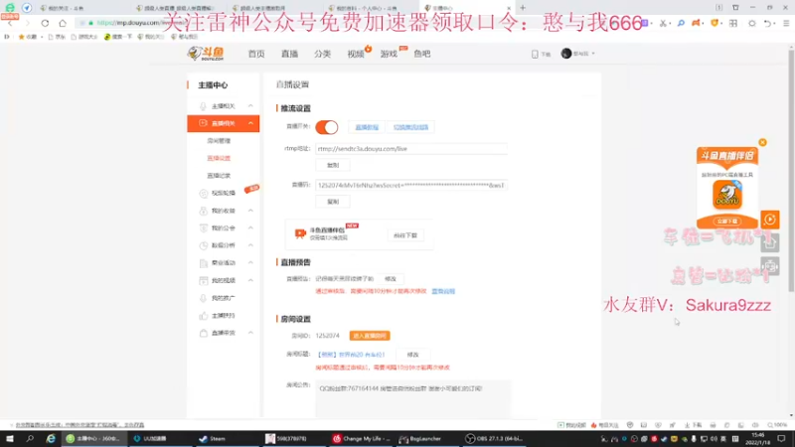Click the browser refresh icon
Viewport: 795px width, 447px height.
click(45, 23)
